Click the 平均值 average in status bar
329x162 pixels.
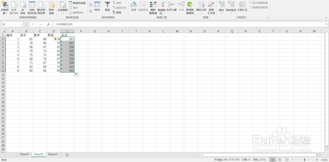click(x=226, y=160)
